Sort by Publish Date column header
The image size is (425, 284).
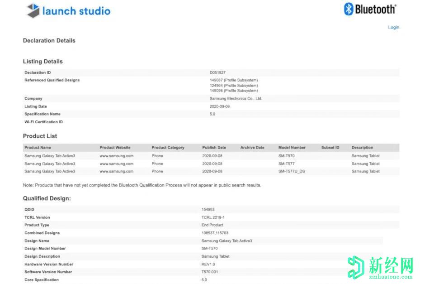[214, 148]
